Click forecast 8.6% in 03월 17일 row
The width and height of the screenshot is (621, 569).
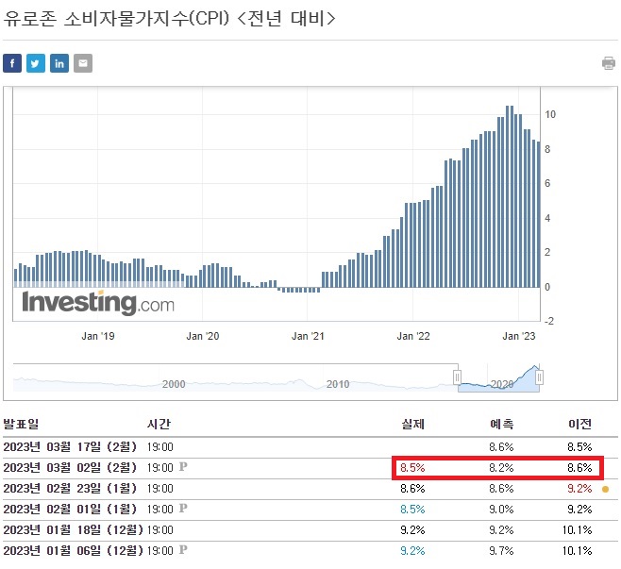pyautogui.click(x=501, y=447)
